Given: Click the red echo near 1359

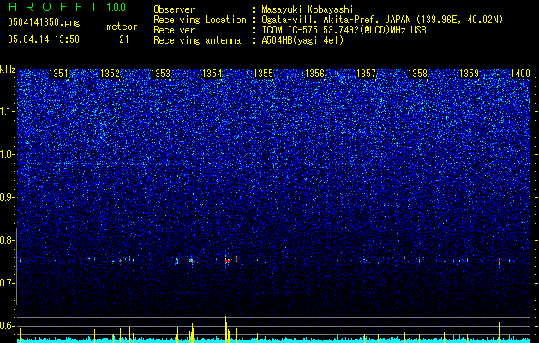Looking at the screenshot, I should click(x=499, y=262).
